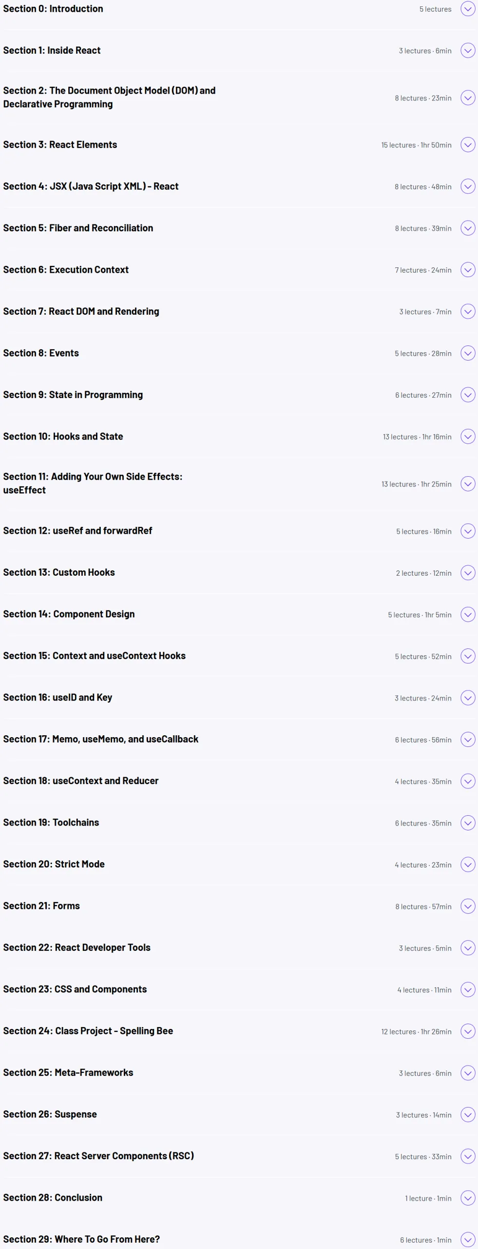The image size is (478, 1249).
Task: Open Section 11: Adding Your Own Side Effects
Action: 93,483
